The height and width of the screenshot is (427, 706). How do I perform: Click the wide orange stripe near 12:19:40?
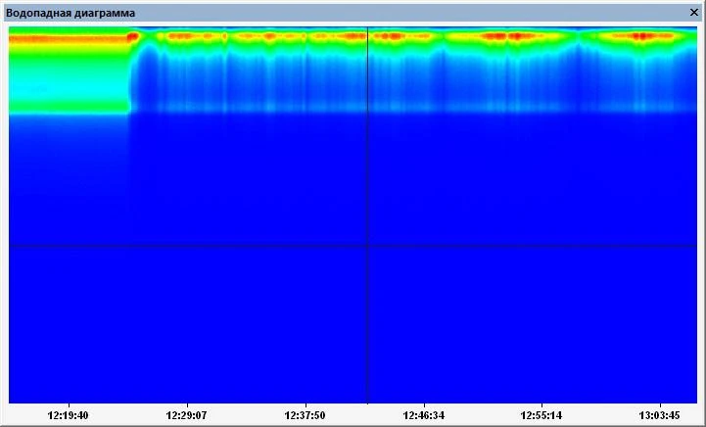tap(68, 39)
